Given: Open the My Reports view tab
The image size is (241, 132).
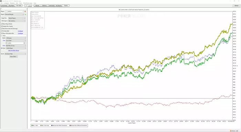Looking at the screenshot, I should coord(59,5).
